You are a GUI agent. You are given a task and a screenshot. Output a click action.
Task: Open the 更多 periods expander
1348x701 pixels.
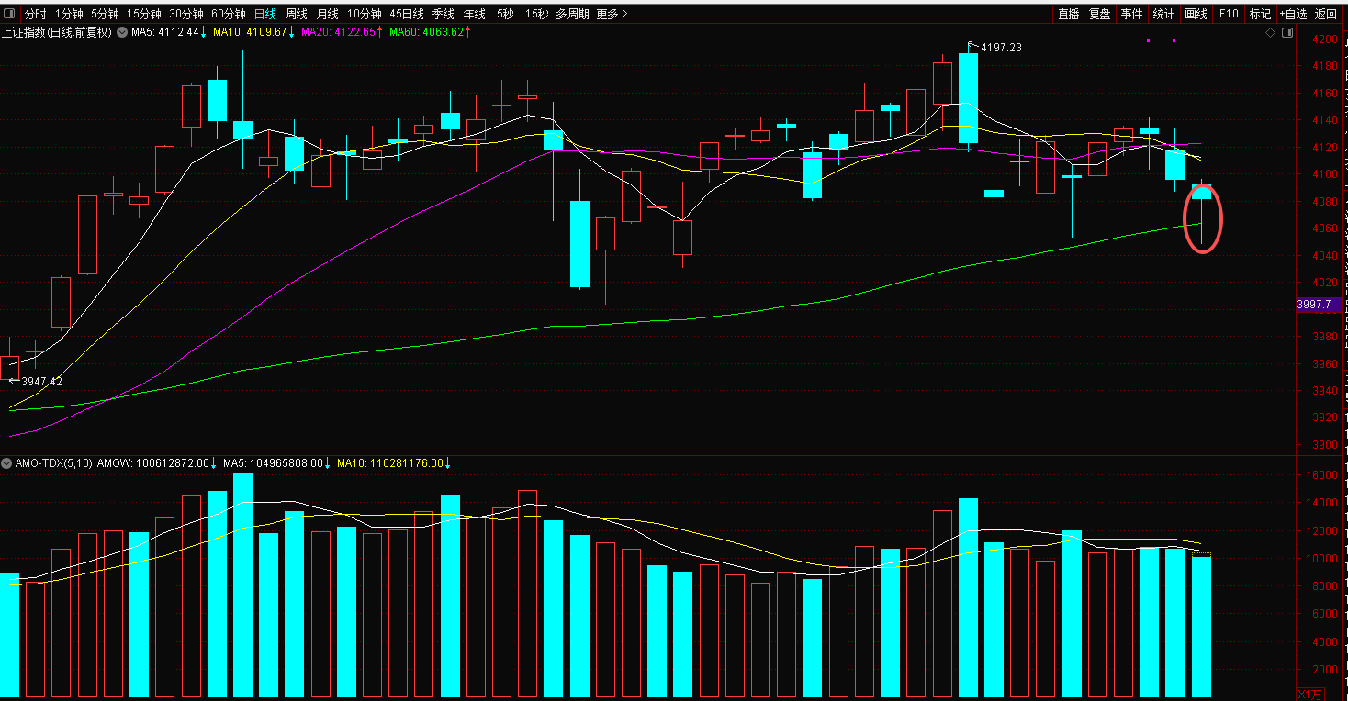pyautogui.click(x=612, y=14)
